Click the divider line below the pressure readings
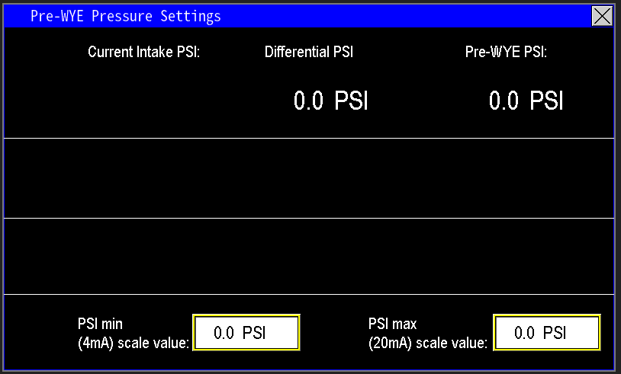621x374 pixels. click(309, 139)
